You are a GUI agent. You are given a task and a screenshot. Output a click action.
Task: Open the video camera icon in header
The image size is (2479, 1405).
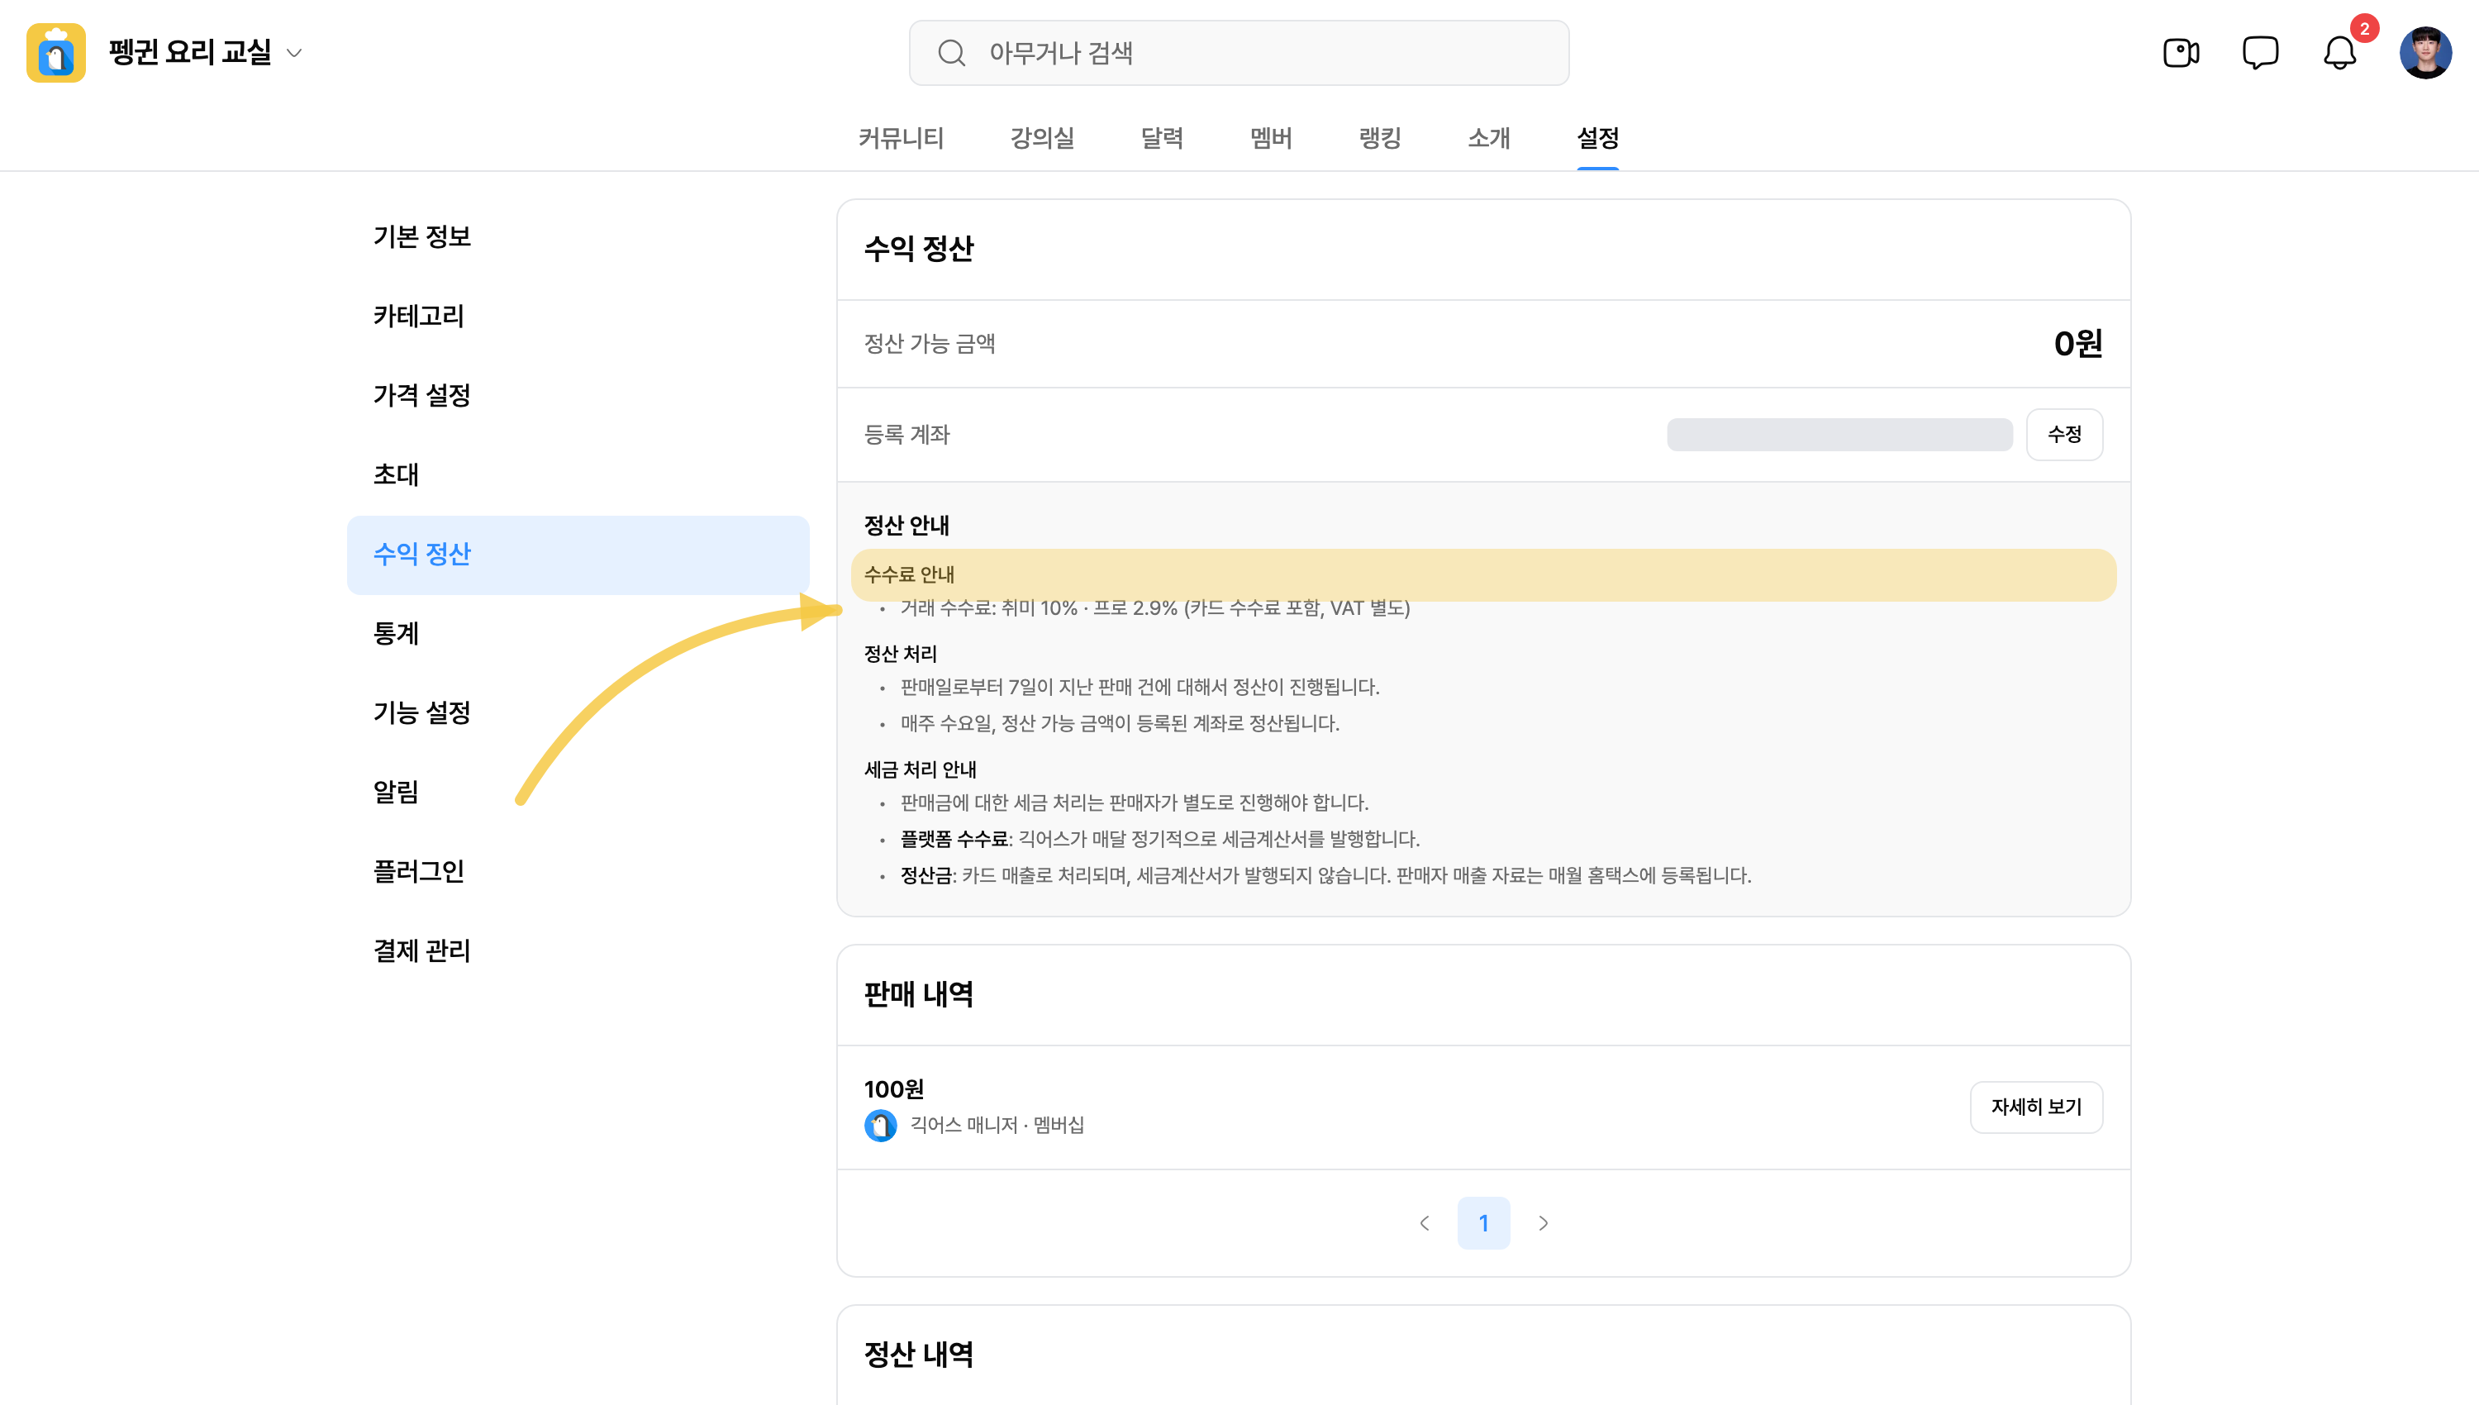[x=2180, y=53]
